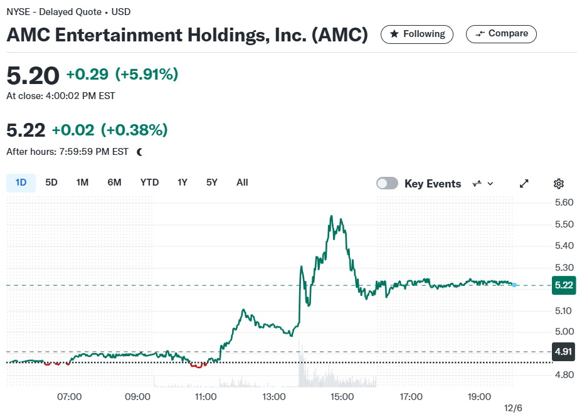
Task: Switch chart to 5Y range
Action: tap(211, 182)
